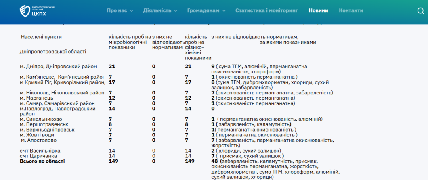Click the м. Синельниково row label
This screenshot has height=180, width=428.
click(41, 119)
